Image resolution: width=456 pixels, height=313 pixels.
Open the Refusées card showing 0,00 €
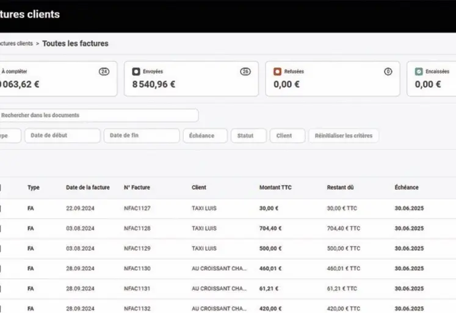(x=333, y=79)
